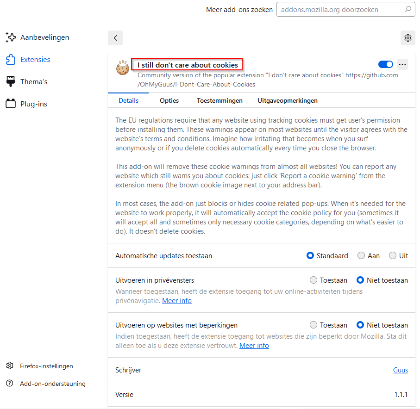Select Aan for automatic updates
Screen dimensions: 420x409
point(361,255)
